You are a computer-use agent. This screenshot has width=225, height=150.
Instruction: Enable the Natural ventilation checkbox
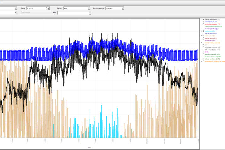(x=203, y=59)
